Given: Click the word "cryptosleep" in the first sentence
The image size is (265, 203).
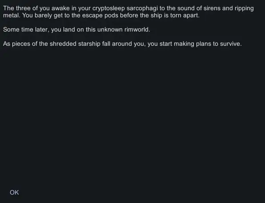Looking at the screenshot, I should 108,8.
